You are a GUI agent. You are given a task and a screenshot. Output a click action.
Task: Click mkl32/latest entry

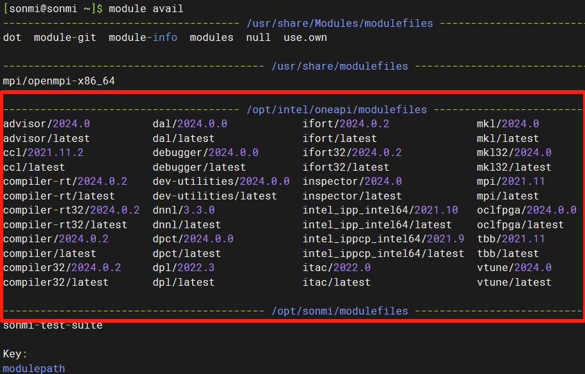514,168
